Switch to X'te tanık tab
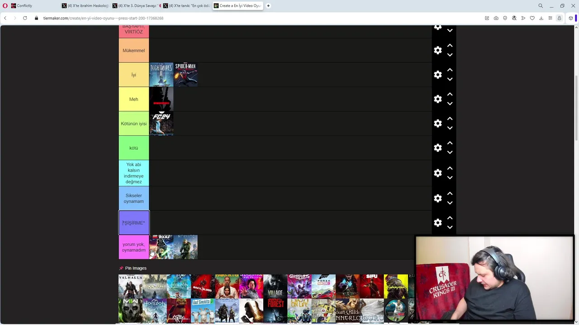This screenshot has width=579, height=325. point(186,6)
